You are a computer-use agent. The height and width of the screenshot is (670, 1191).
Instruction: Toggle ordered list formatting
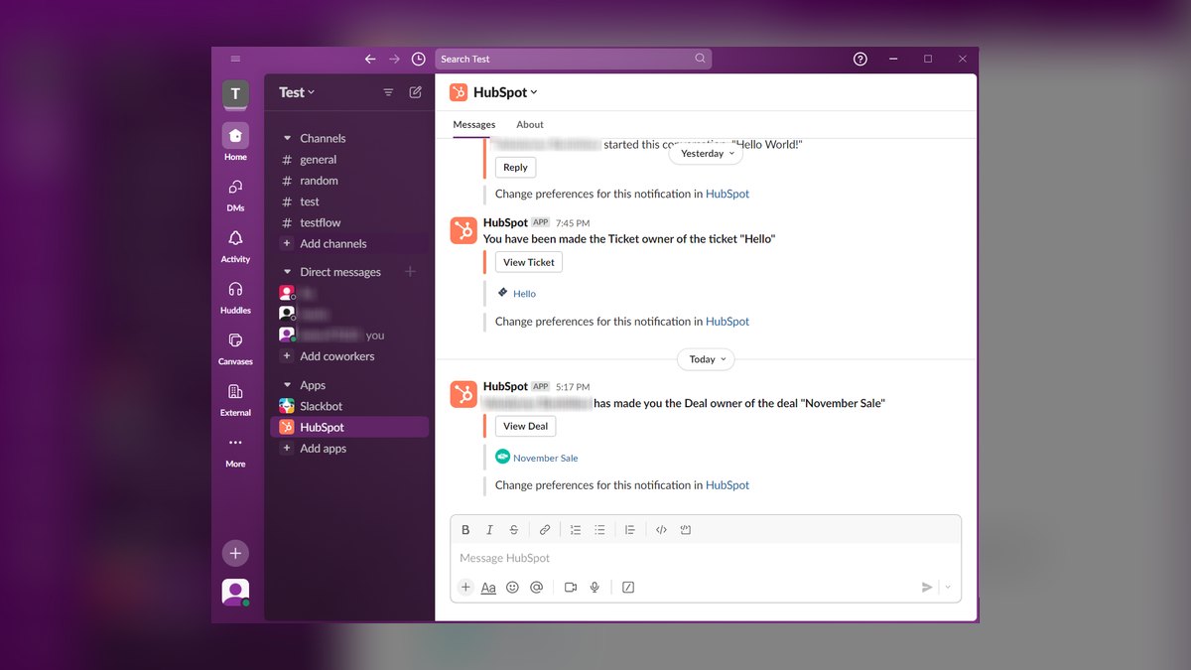[x=576, y=530]
